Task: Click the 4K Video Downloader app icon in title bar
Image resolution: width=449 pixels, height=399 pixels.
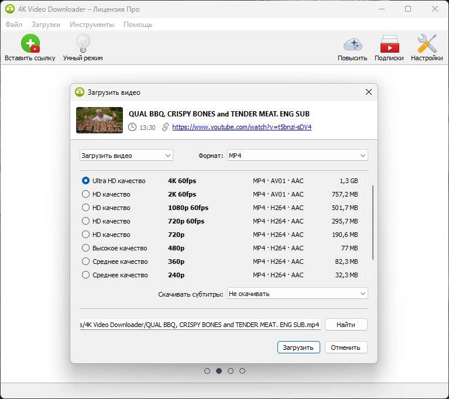Action: click(10, 9)
